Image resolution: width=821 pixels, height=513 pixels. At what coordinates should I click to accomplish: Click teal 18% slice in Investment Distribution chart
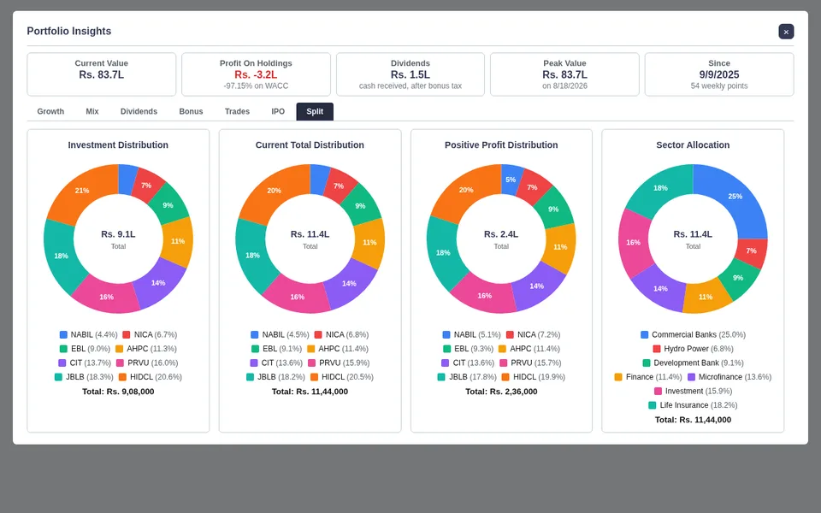click(61, 256)
